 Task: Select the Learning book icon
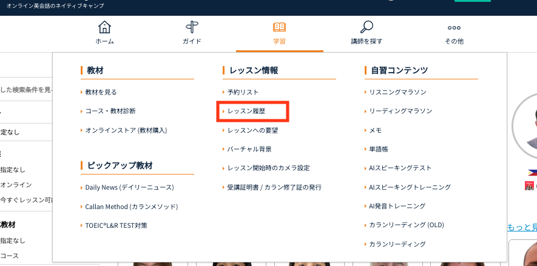coord(279,28)
